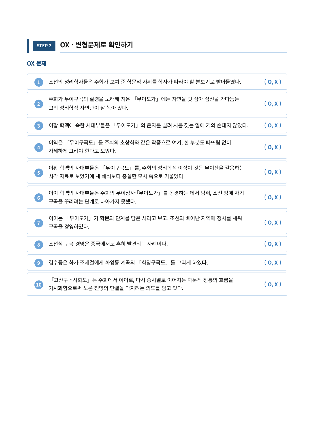Screen dimensions: 314x444
Task: Click the ( O, X ) answer for question 4
Action: point(273,147)
